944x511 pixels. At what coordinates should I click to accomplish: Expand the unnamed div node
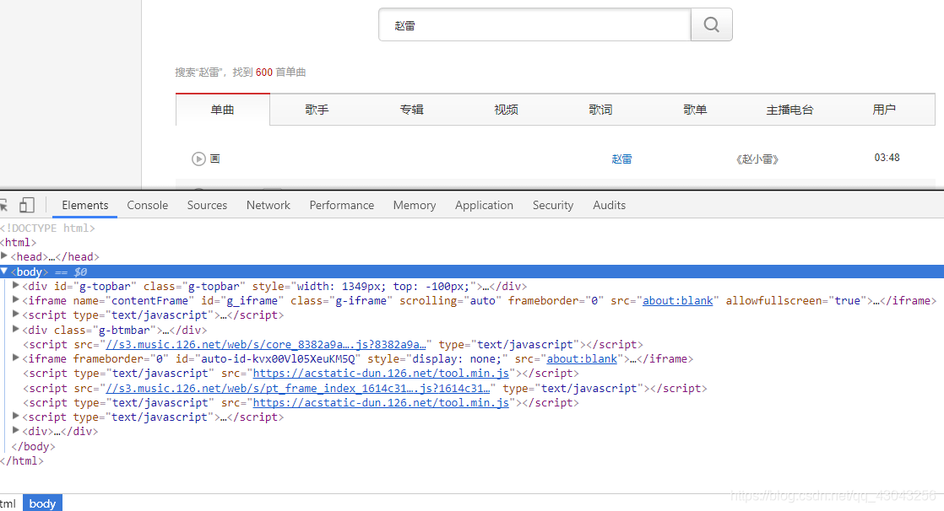[16, 430]
